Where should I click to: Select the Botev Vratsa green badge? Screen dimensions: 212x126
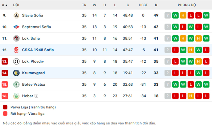point(16,85)
